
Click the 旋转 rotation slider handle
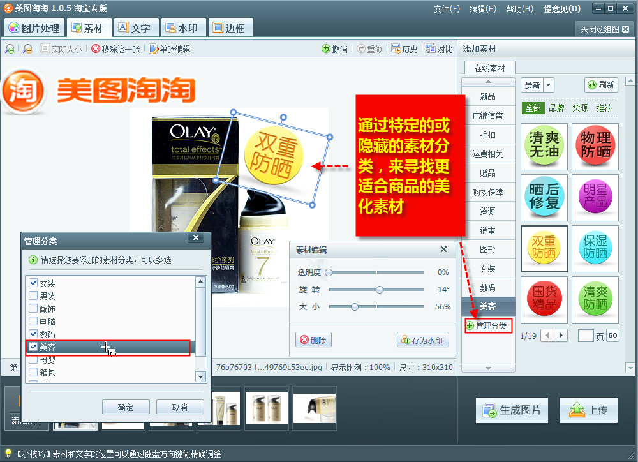[x=380, y=290]
